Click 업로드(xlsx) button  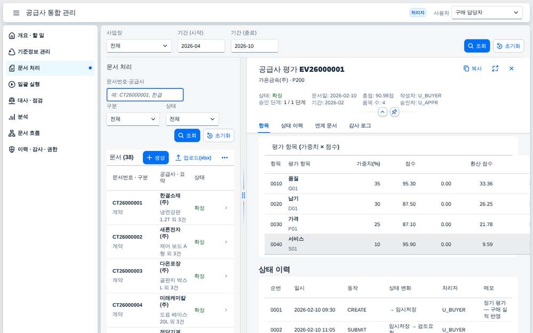(x=193, y=158)
